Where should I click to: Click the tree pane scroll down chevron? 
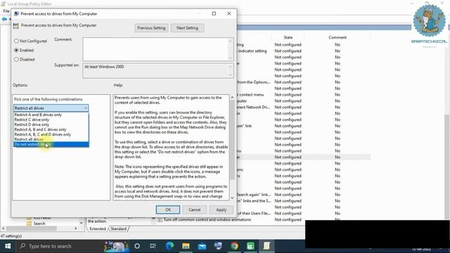[x=82, y=223]
